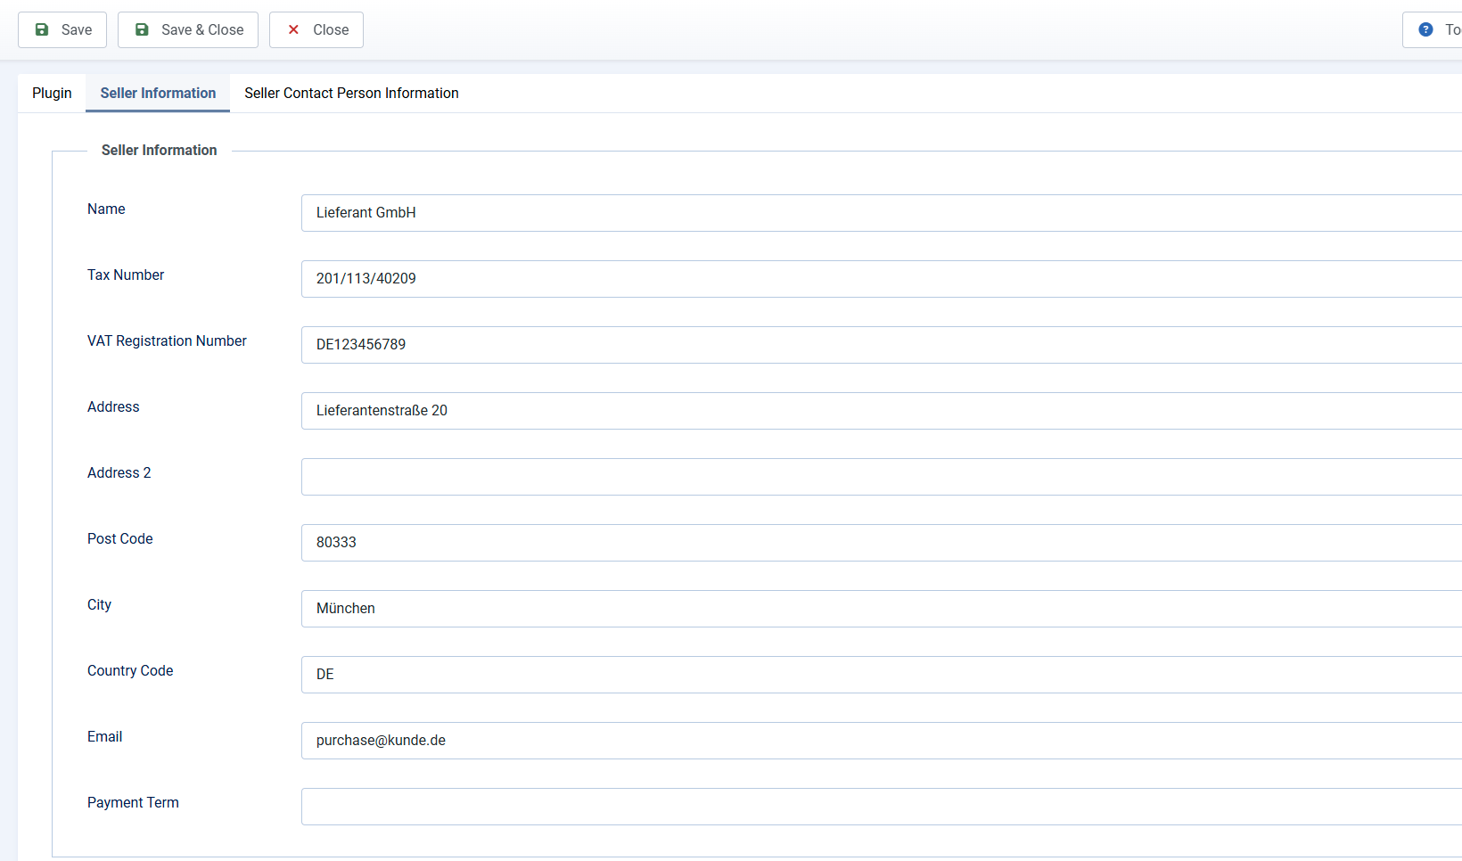
Task: Click the VAT Registration Number label
Action: point(167,340)
